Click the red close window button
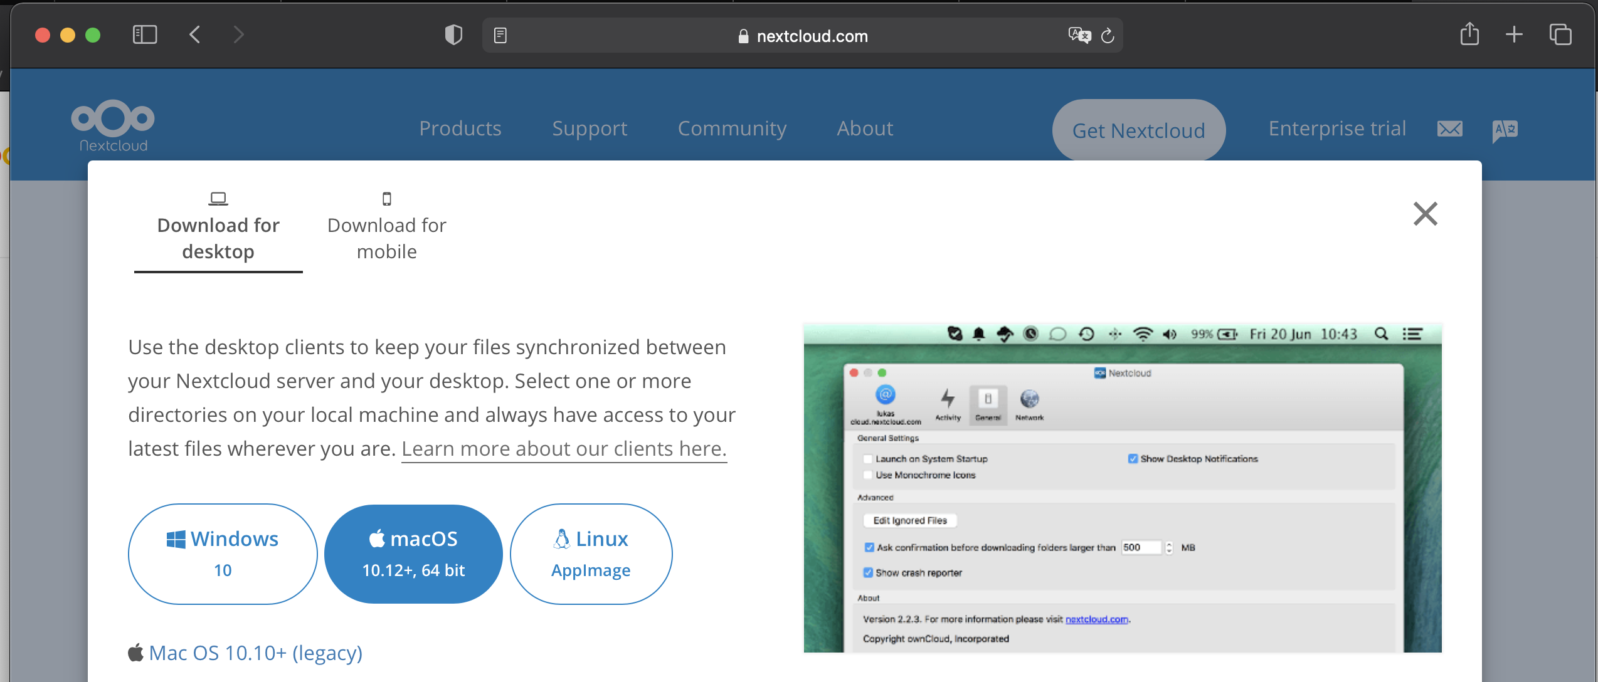The width and height of the screenshot is (1598, 682). (x=43, y=35)
